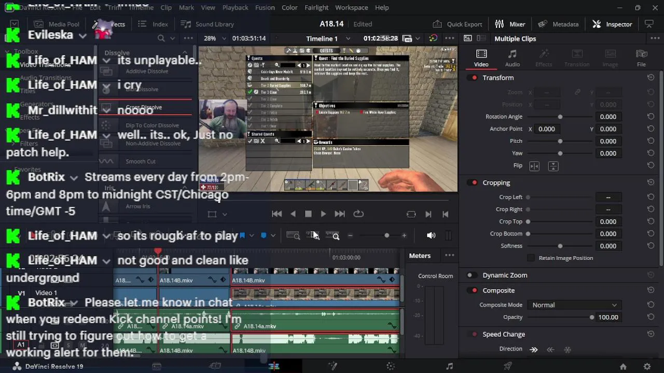664x373 pixels.
Task: Open the marker color dropdown arrow
Action: 273,235
